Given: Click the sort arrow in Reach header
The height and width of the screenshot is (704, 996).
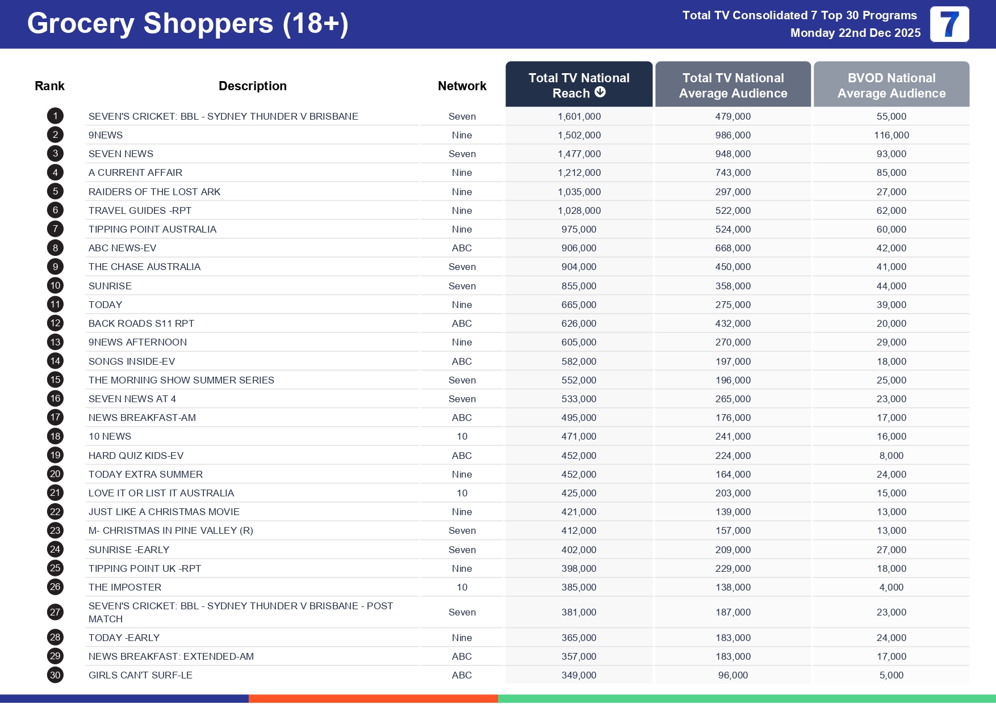Looking at the screenshot, I should (x=600, y=92).
